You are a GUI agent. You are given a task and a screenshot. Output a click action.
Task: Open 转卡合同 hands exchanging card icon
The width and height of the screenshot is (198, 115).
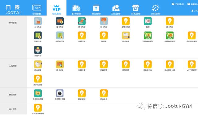tap(82, 21)
